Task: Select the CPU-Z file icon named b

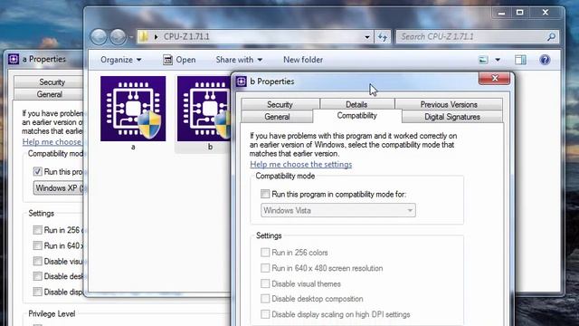Action: coord(204,109)
